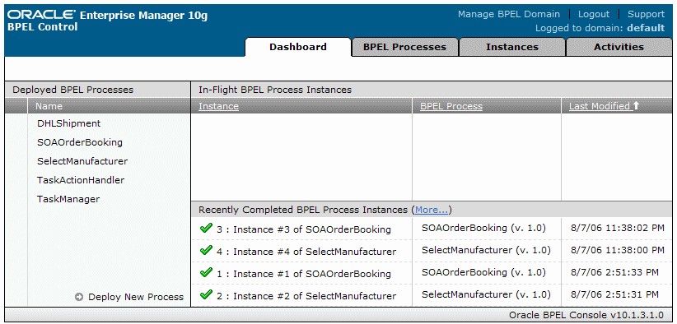Open the TaskActionHandler process
677x324 pixels.
(81, 180)
